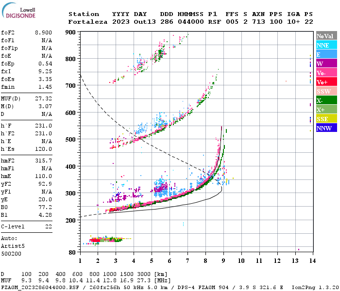
Task: Click the 14 MHz frequency axis label
Action: (312, 261)
